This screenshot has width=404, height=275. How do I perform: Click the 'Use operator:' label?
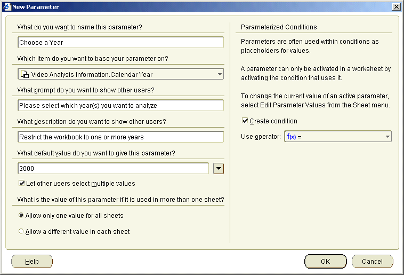261,137
